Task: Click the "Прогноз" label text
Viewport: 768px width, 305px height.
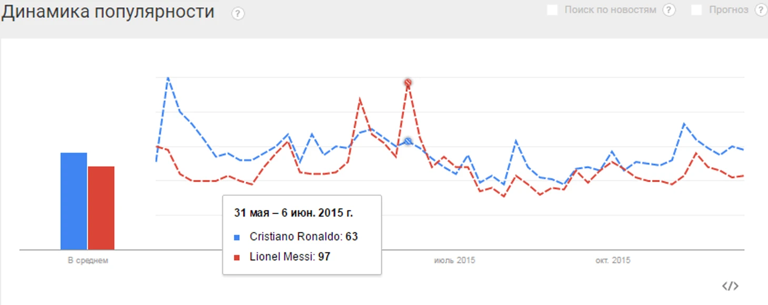Action: click(729, 10)
